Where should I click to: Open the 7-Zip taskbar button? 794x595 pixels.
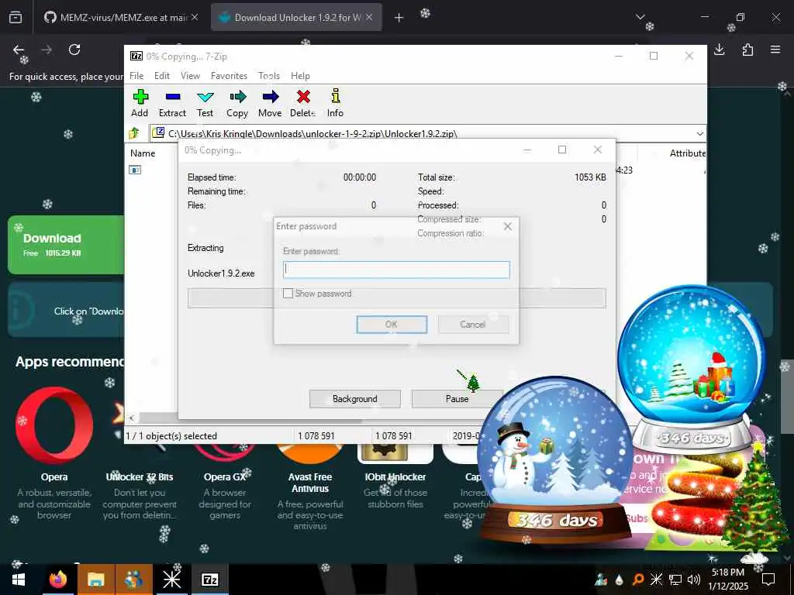pyautogui.click(x=209, y=580)
